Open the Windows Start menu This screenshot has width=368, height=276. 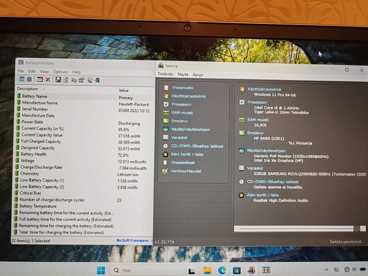tap(101, 270)
